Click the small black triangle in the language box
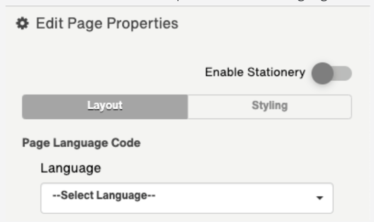 click(320, 198)
